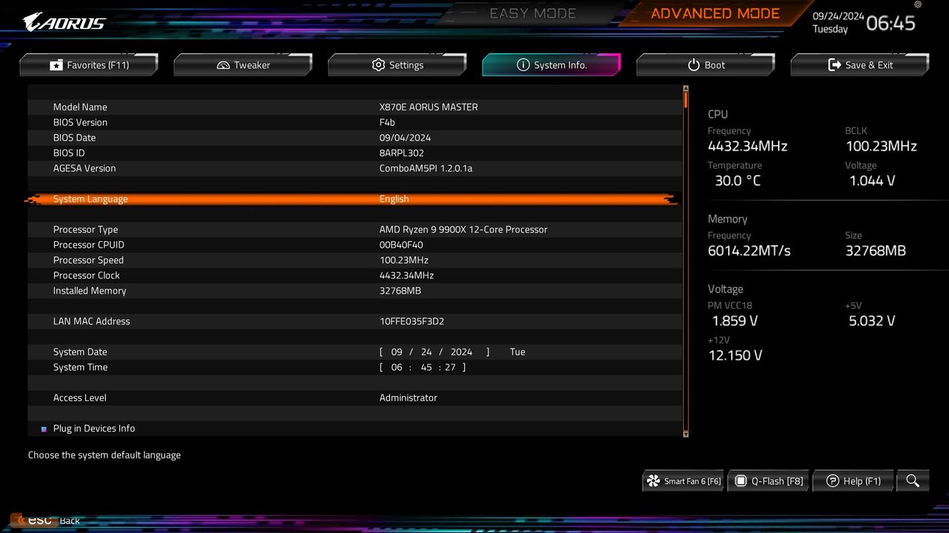Open the search magnifier icon button

tap(913, 480)
